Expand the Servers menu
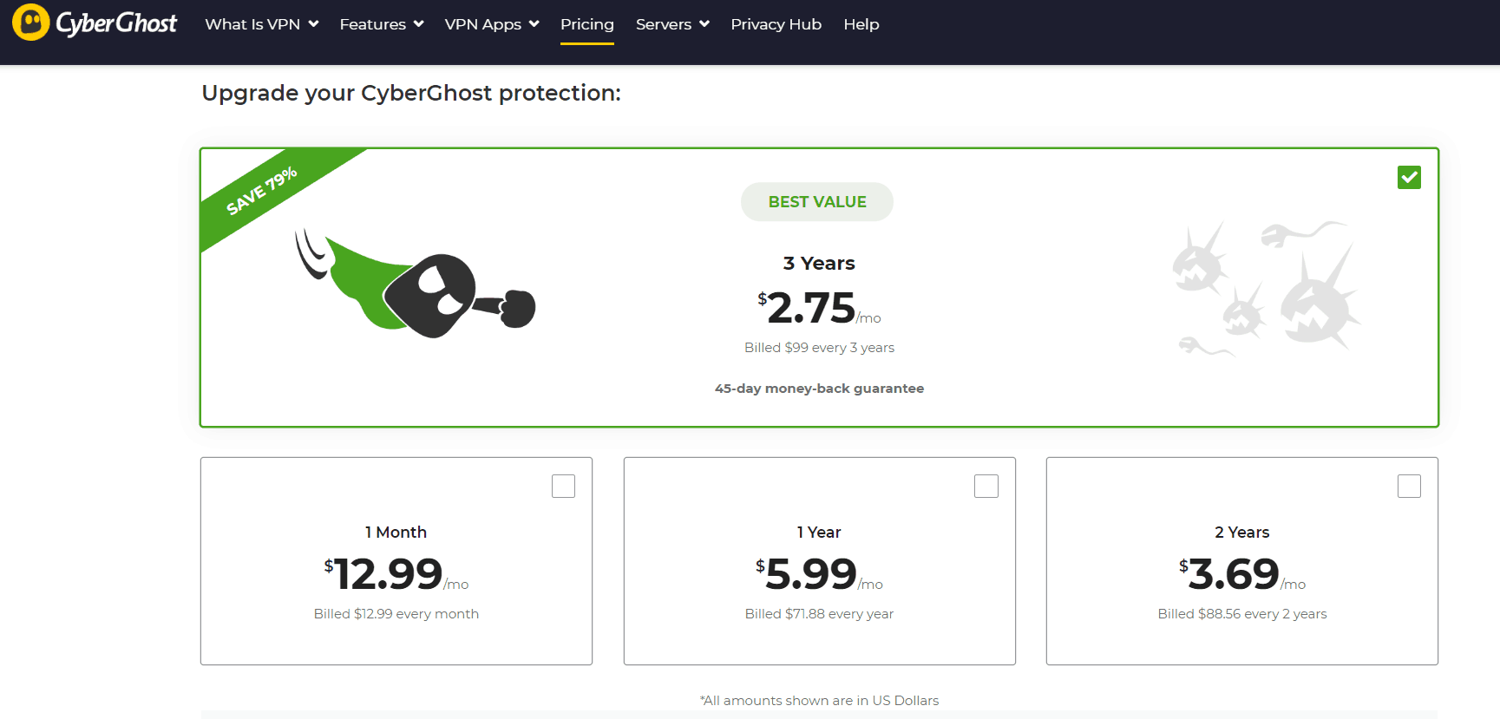1500x719 pixels. pyautogui.click(x=672, y=24)
